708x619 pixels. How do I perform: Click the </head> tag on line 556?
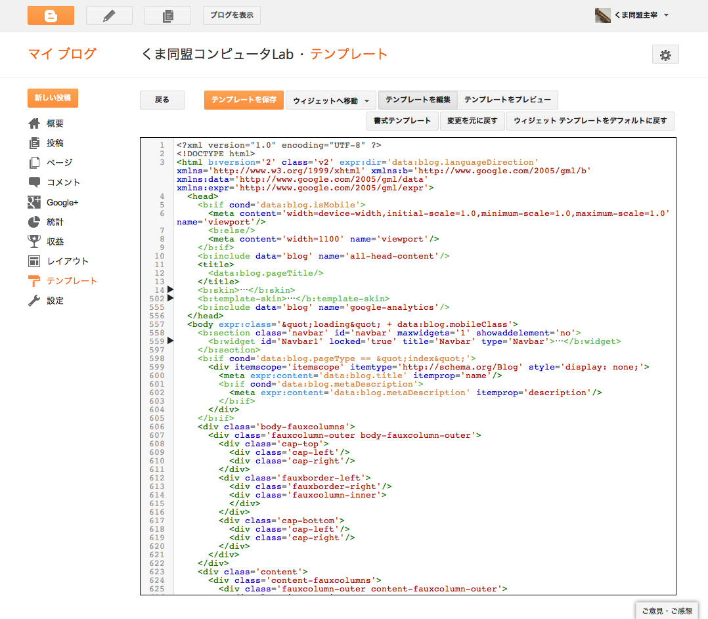206,316
